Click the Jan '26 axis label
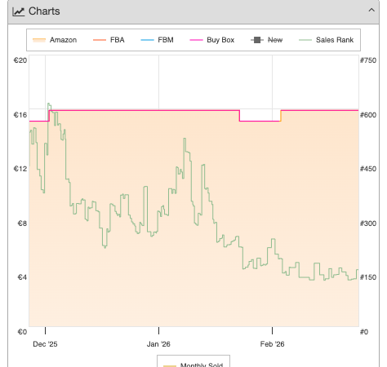387x367 pixels. click(x=158, y=344)
